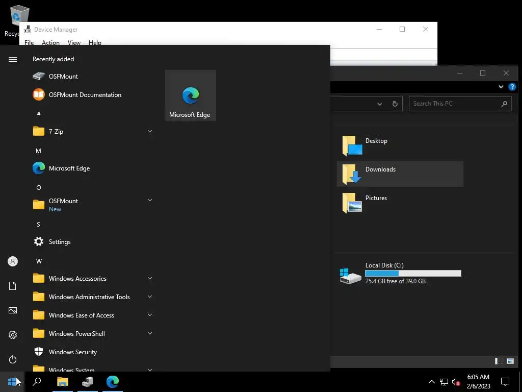Click the W letter header
Viewport: 522px width, 392px height.
(x=39, y=261)
